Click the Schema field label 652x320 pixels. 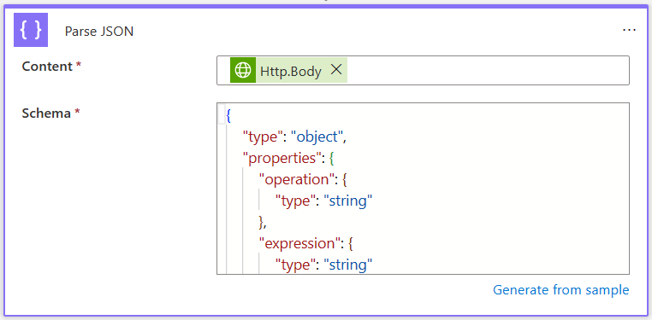pos(46,113)
